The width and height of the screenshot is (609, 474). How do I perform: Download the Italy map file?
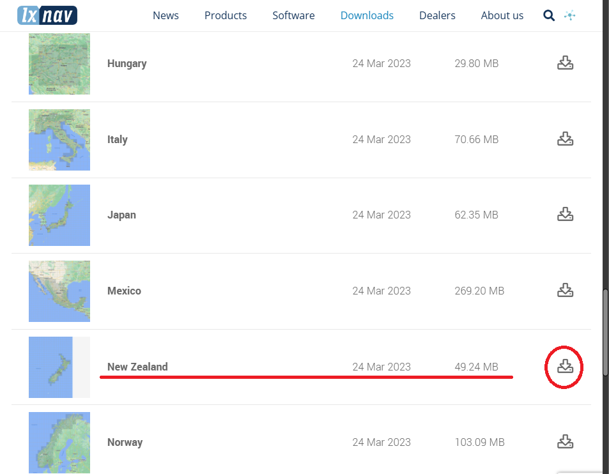point(565,139)
